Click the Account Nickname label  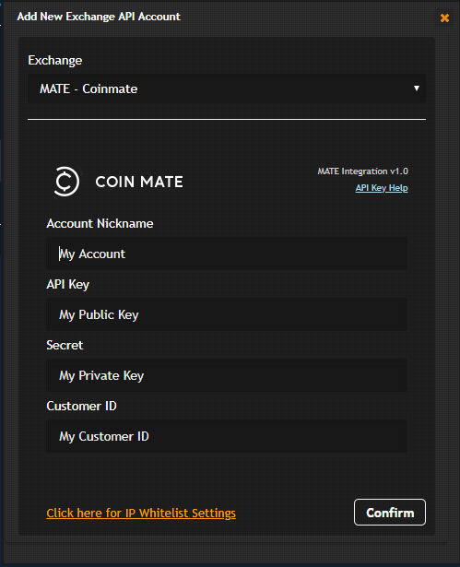click(100, 223)
